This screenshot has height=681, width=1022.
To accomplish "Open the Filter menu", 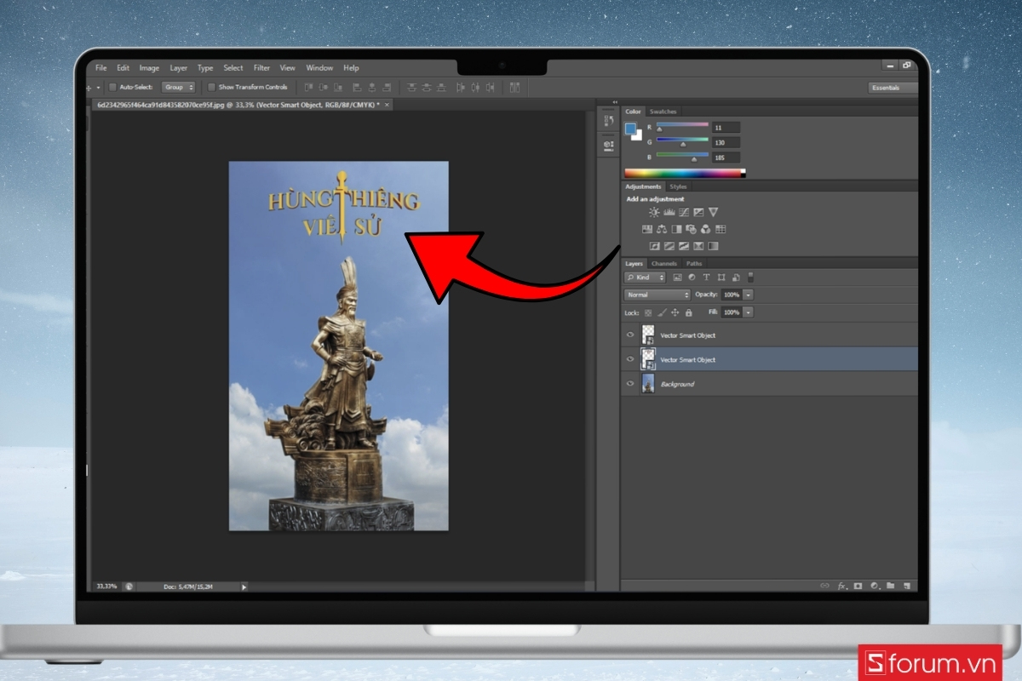I will point(261,68).
